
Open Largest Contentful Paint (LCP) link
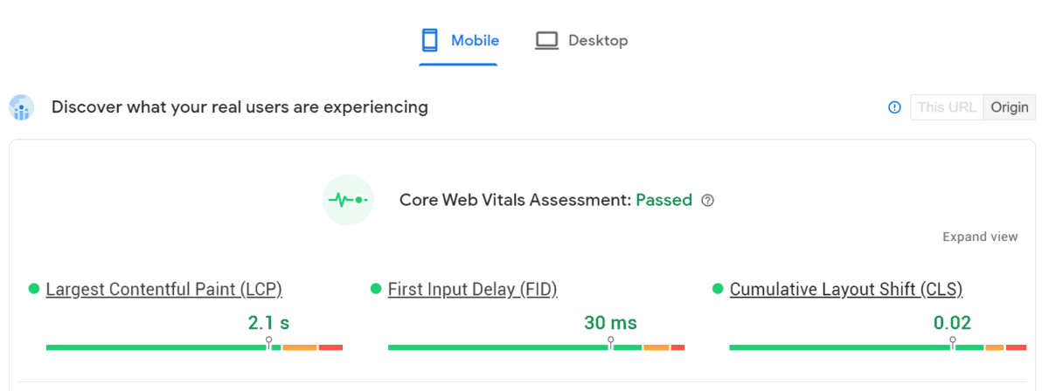(164, 289)
